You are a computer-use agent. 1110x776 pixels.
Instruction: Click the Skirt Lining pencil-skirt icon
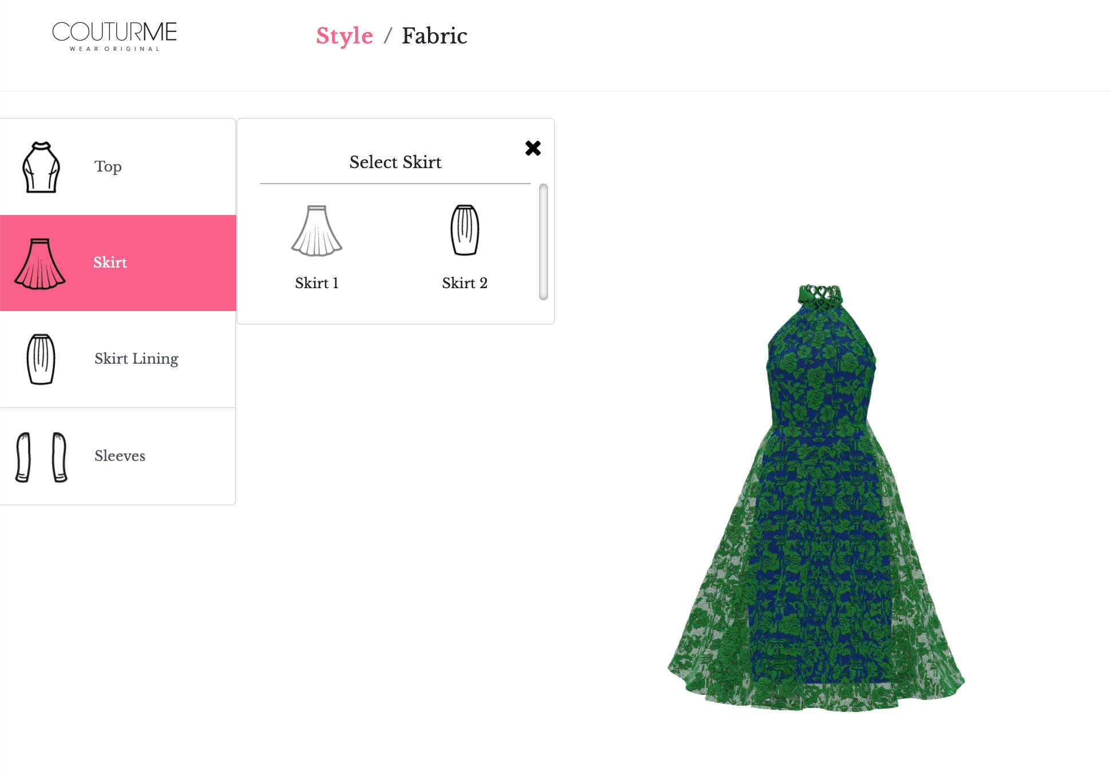(x=41, y=359)
